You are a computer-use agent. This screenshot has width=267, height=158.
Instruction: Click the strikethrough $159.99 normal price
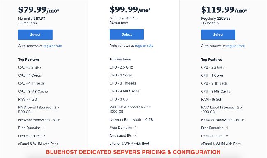coord(131,18)
